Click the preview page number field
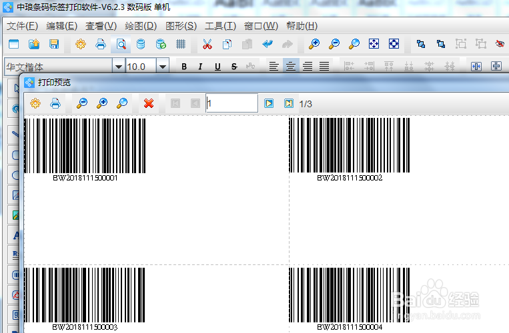 click(x=231, y=103)
